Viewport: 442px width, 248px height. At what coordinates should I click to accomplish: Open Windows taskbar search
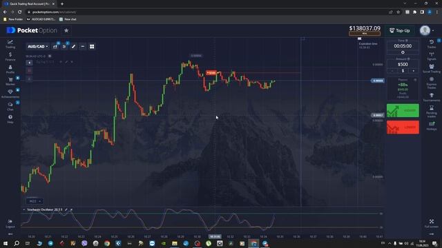click(17, 243)
